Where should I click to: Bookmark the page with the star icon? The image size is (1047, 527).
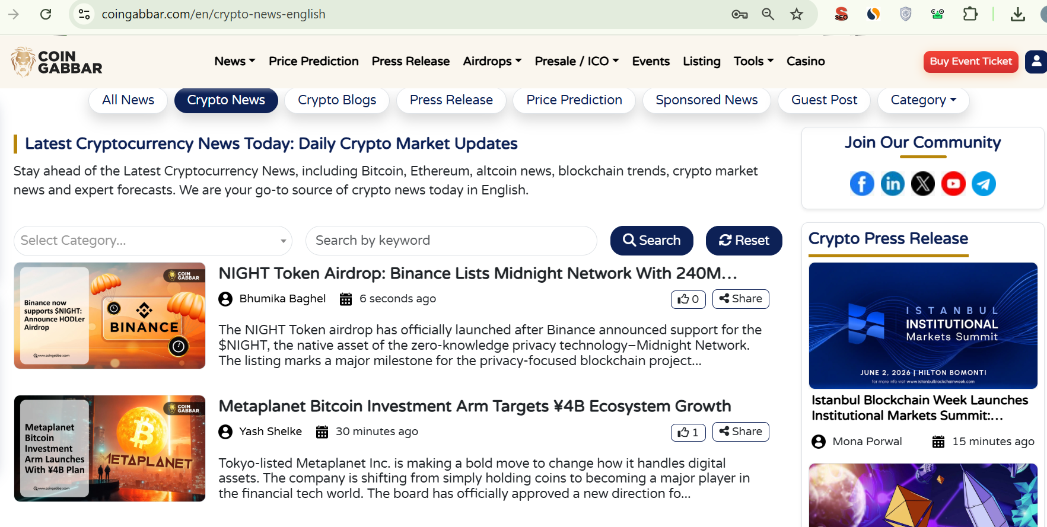click(797, 14)
